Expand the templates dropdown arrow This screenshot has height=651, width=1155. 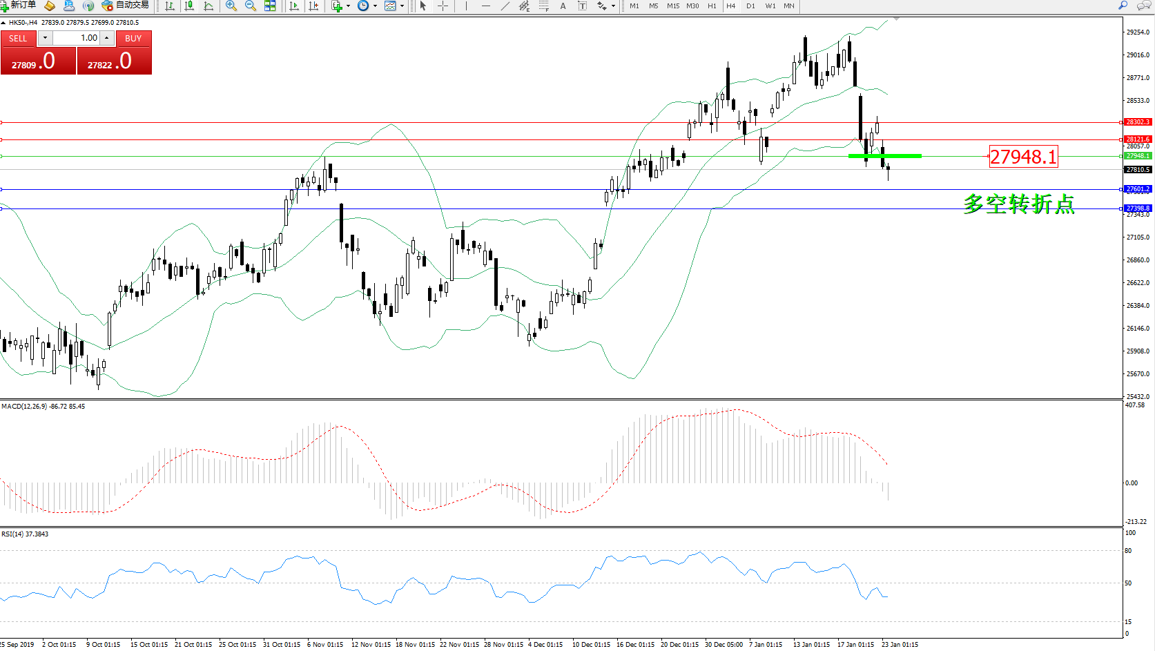[x=402, y=6]
